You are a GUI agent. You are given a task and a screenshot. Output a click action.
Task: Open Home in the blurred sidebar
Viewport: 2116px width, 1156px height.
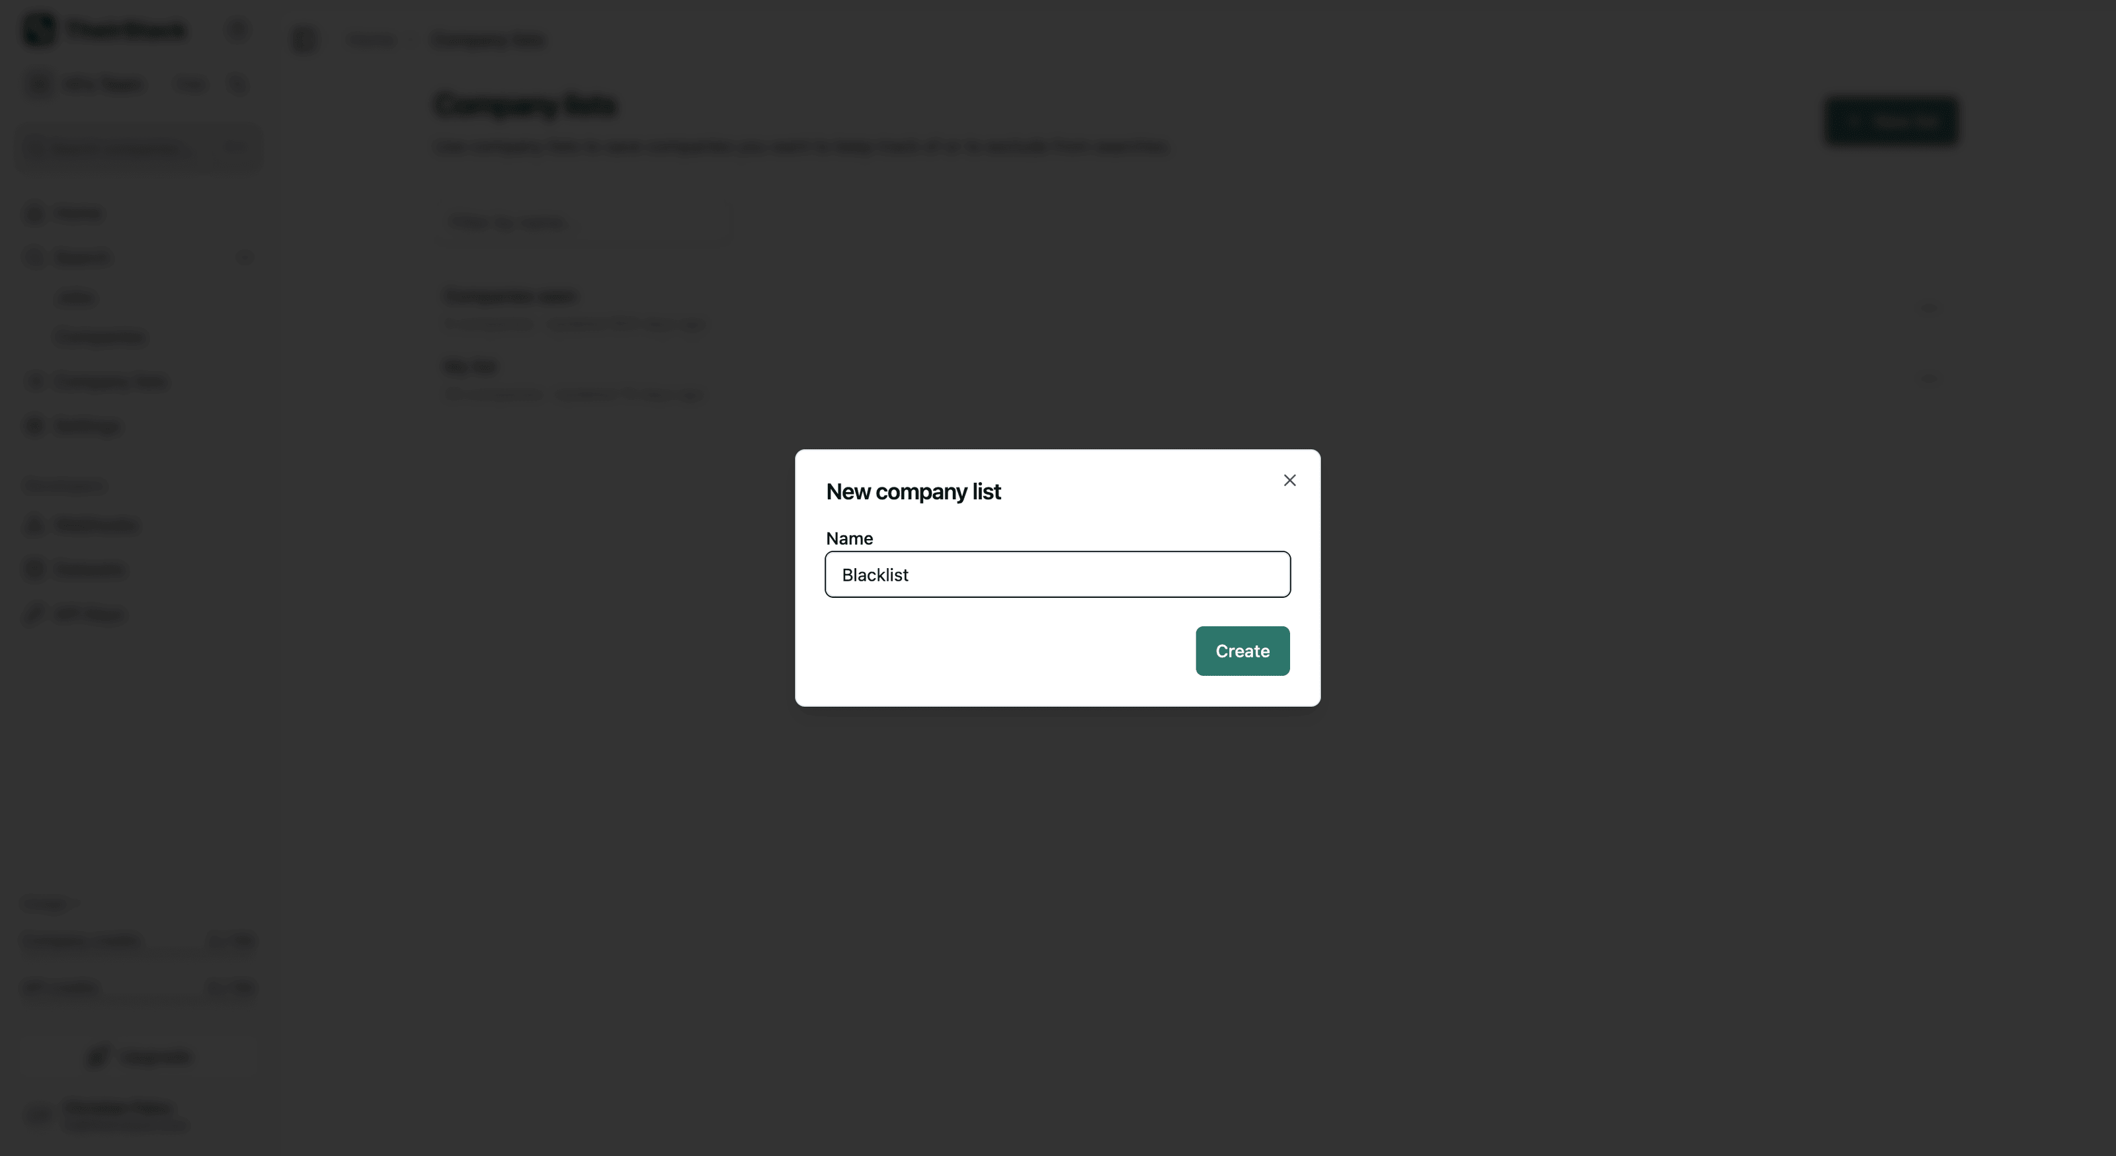click(78, 214)
